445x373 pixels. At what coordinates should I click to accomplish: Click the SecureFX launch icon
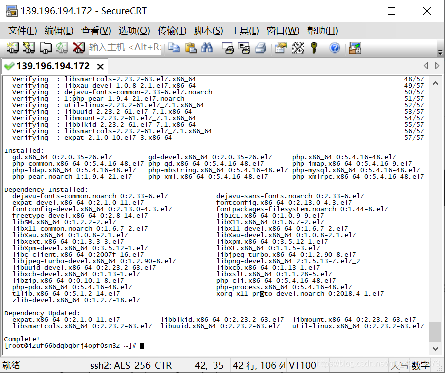355,47
